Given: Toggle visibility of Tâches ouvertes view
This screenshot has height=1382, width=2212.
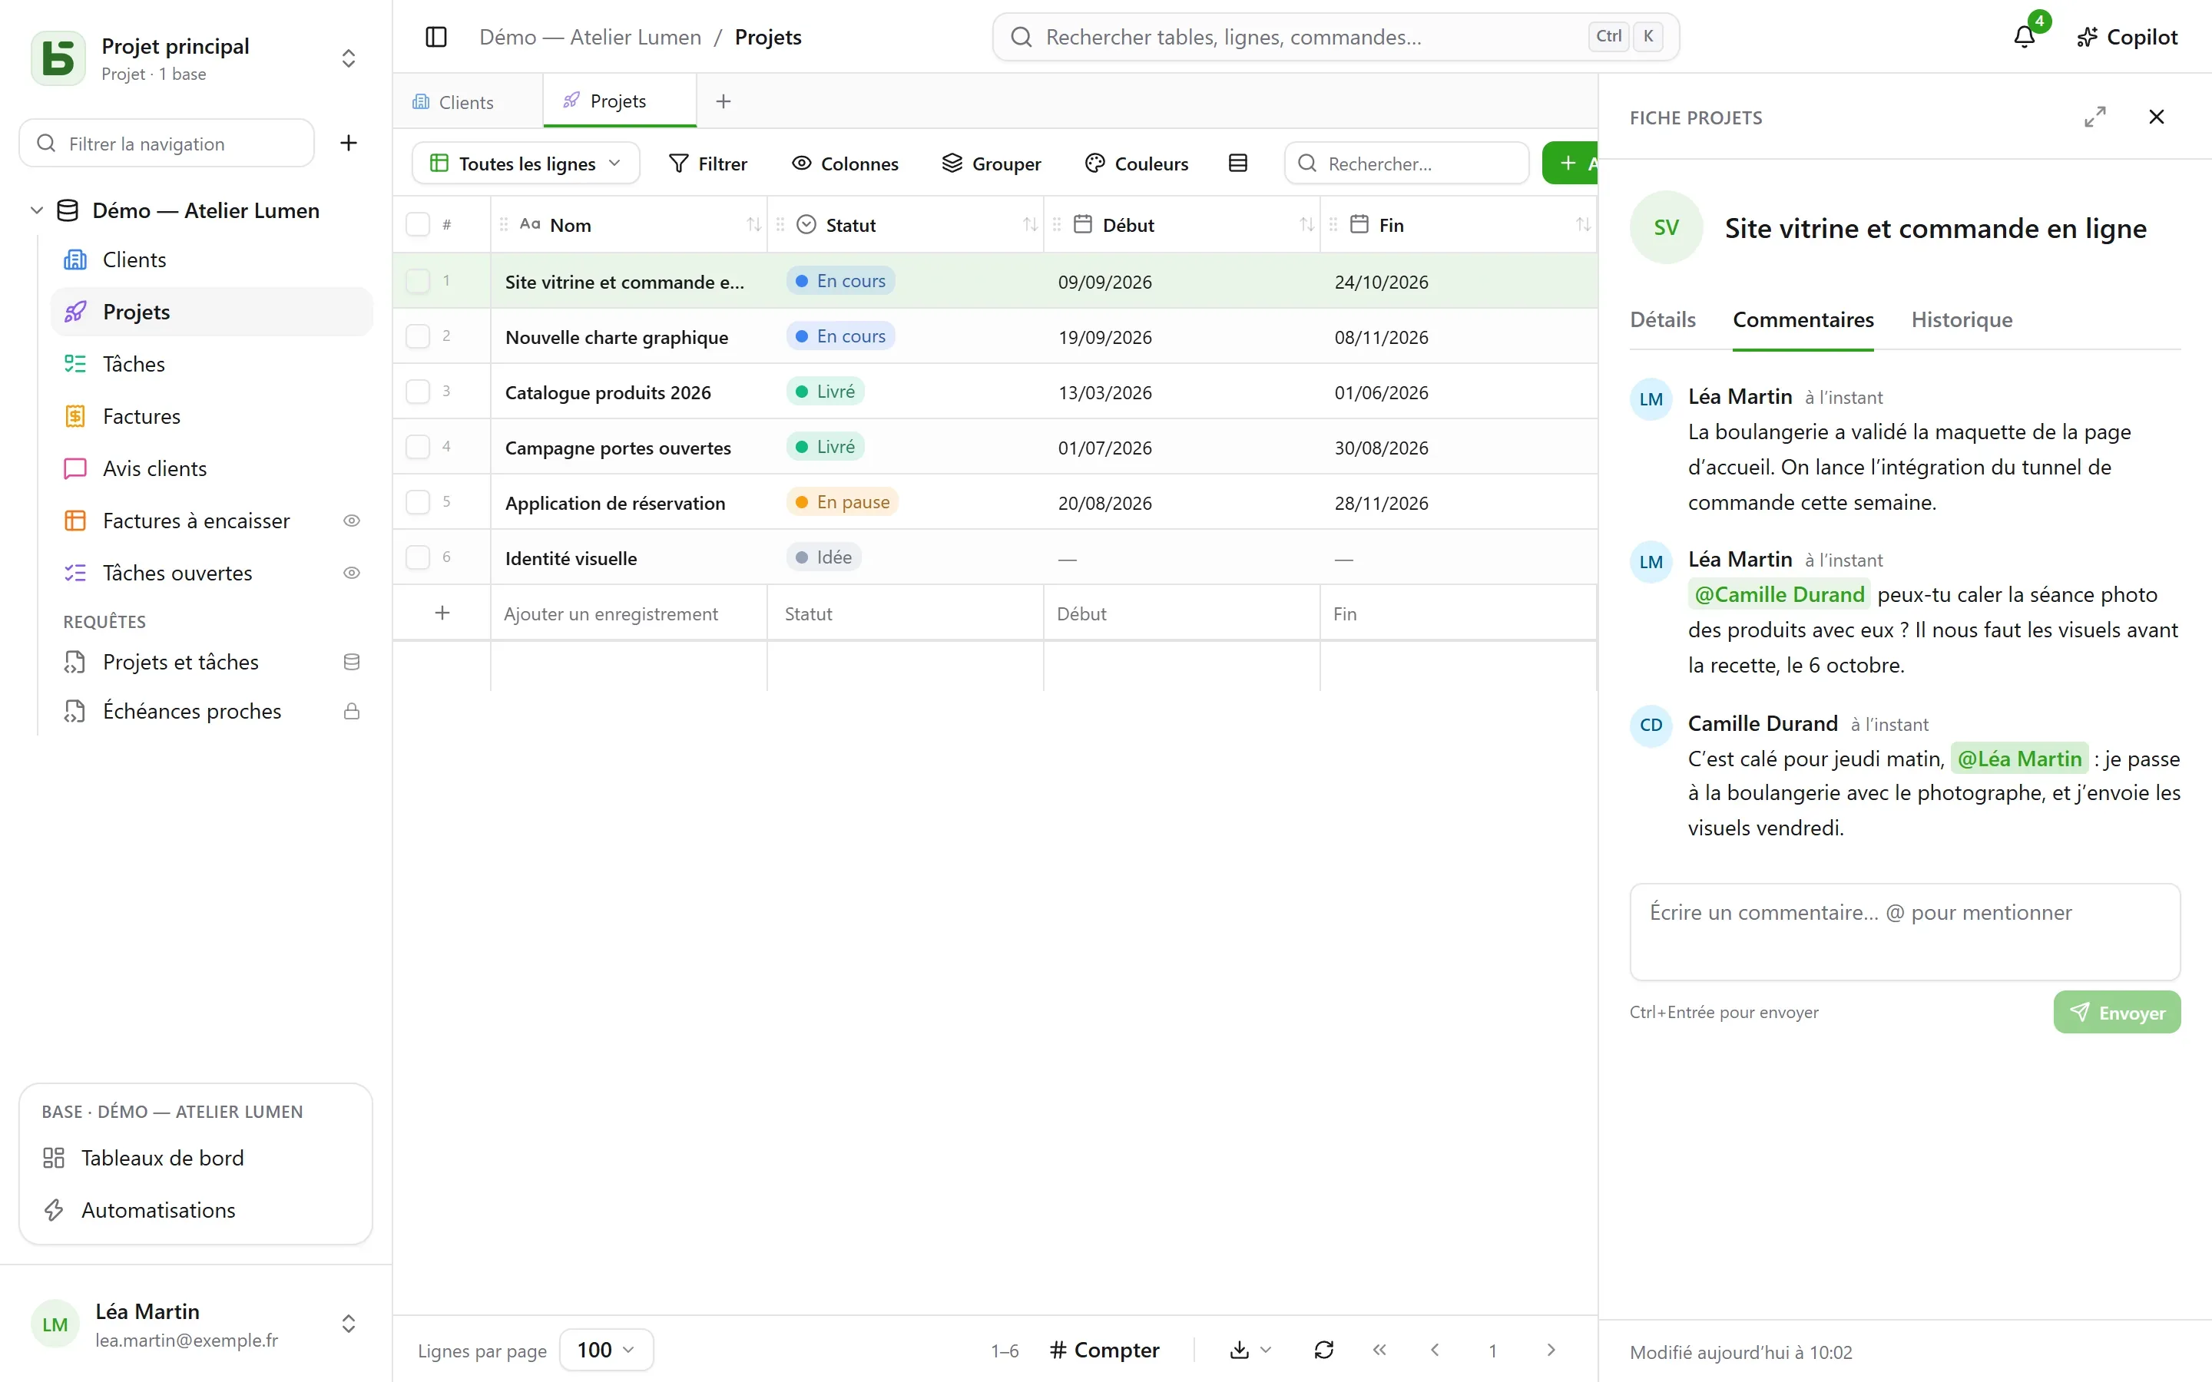Looking at the screenshot, I should [x=351, y=573].
